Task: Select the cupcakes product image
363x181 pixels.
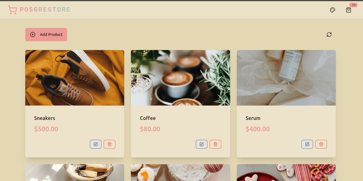Action: click(x=181, y=173)
